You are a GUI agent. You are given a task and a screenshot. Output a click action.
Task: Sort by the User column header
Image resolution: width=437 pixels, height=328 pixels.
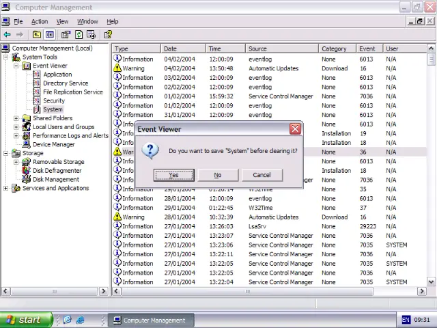coord(405,49)
